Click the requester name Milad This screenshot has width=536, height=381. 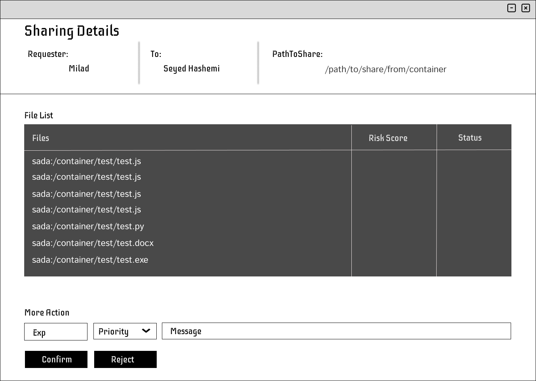pyautogui.click(x=79, y=68)
